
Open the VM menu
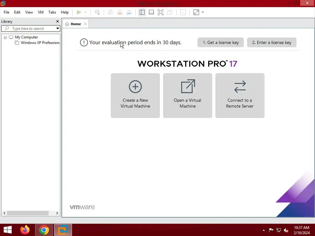41,12
